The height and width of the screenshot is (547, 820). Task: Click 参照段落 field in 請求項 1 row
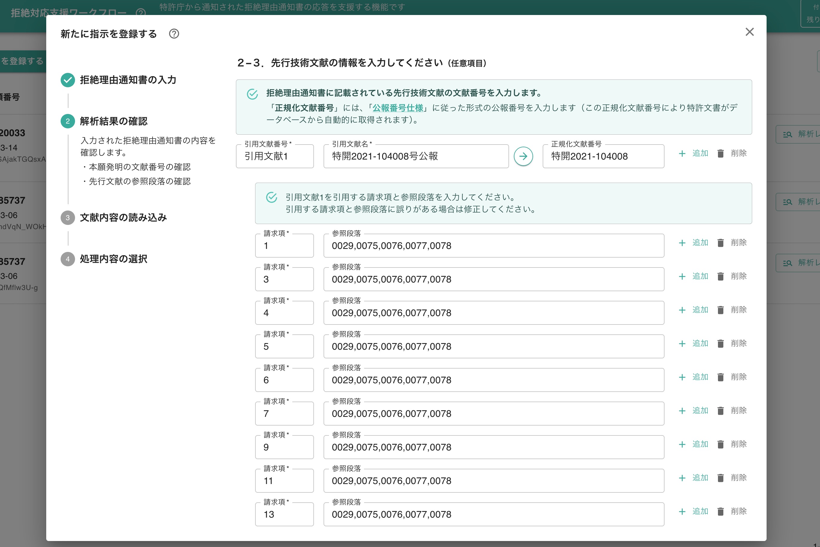(x=494, y=246)
